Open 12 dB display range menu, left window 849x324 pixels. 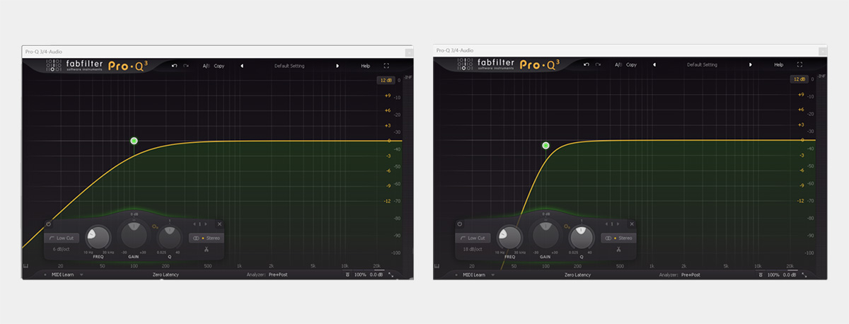click(x=386, y=80)
